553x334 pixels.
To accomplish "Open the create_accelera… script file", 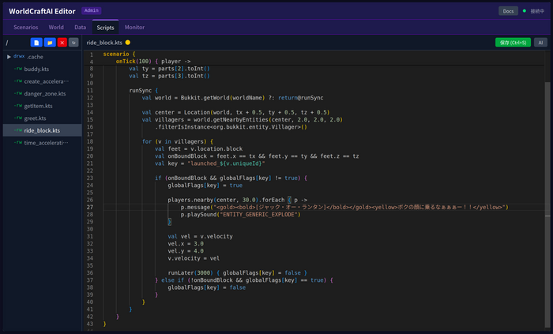I will (x=43, y=81).
